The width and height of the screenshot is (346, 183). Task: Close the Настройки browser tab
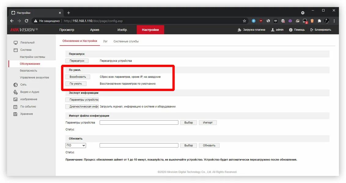coord(60,13)
